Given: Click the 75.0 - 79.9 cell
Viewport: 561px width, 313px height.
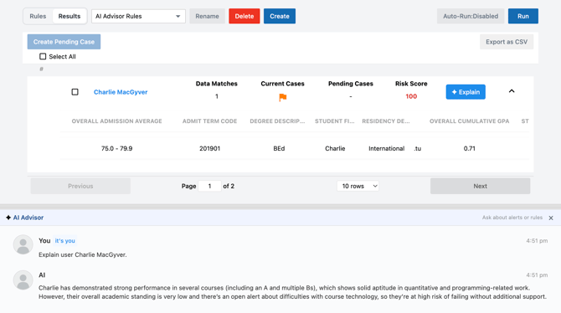Looking at the screenshot, I should pyautogui.click(x=116, y=148).
